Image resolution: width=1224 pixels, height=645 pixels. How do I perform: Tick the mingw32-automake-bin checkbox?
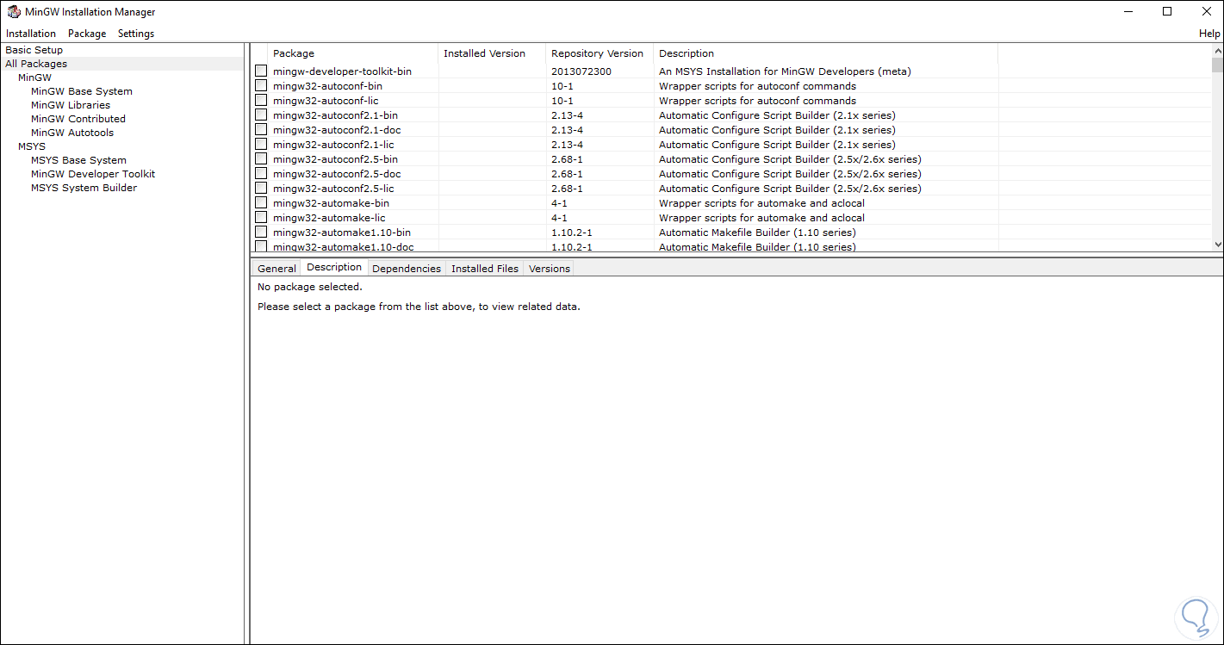coord(261,203)
